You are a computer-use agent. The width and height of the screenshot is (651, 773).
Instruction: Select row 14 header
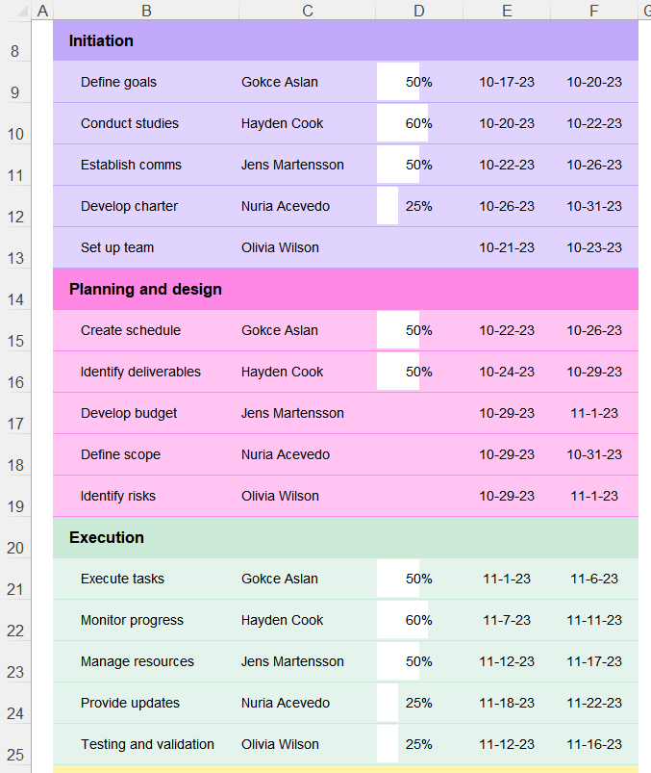(x=15, y=289)
